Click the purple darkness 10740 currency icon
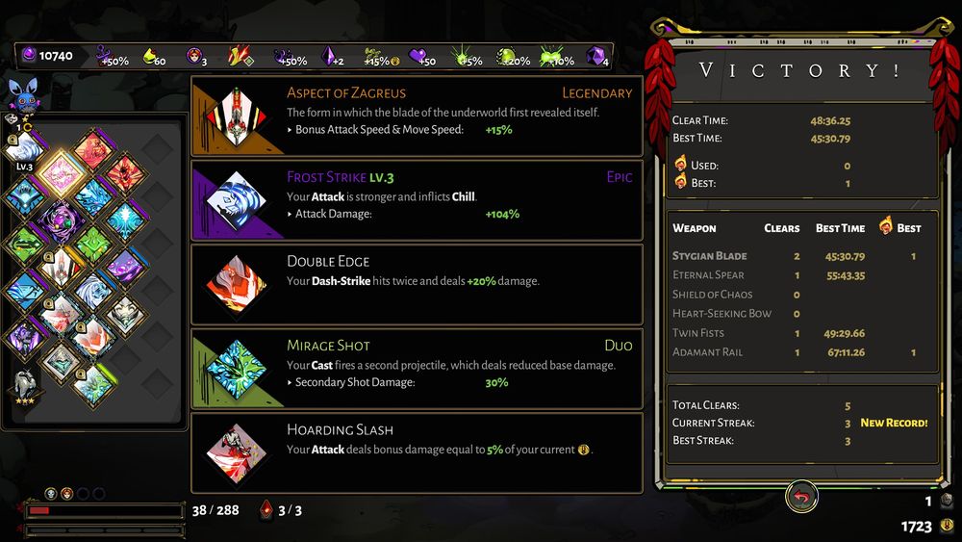962x542 pixels. coord(29,55)
